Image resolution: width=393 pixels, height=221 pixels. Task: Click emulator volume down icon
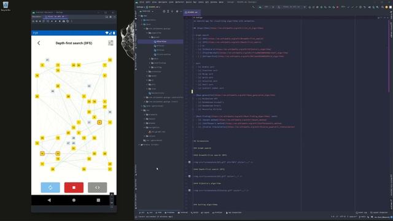coord(40,21)
